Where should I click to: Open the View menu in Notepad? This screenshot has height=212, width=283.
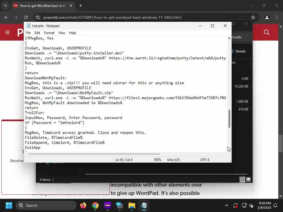62,33
